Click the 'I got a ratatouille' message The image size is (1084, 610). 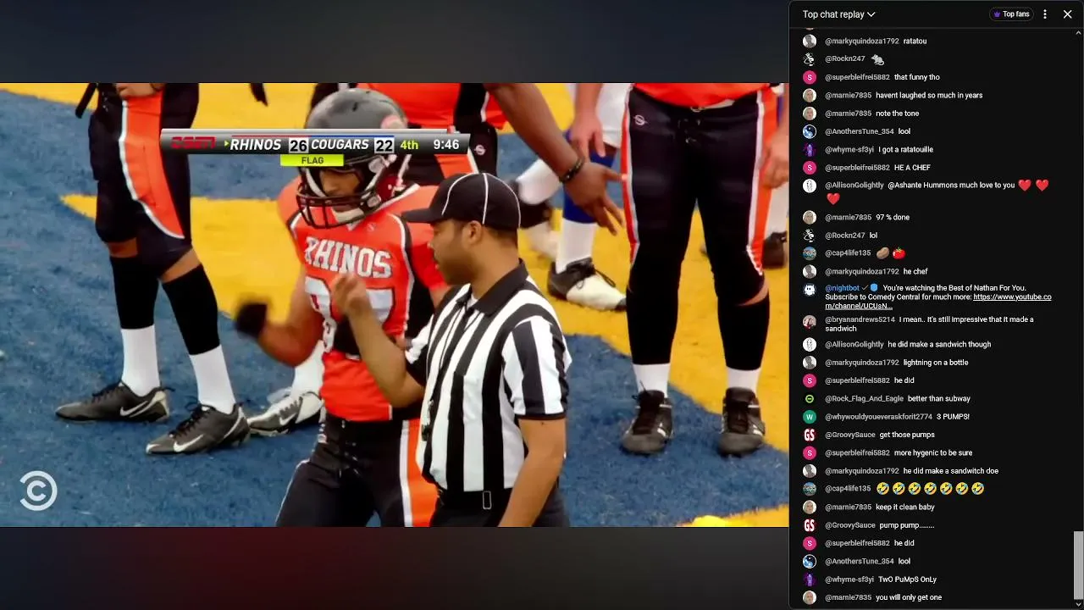(905, 149)
